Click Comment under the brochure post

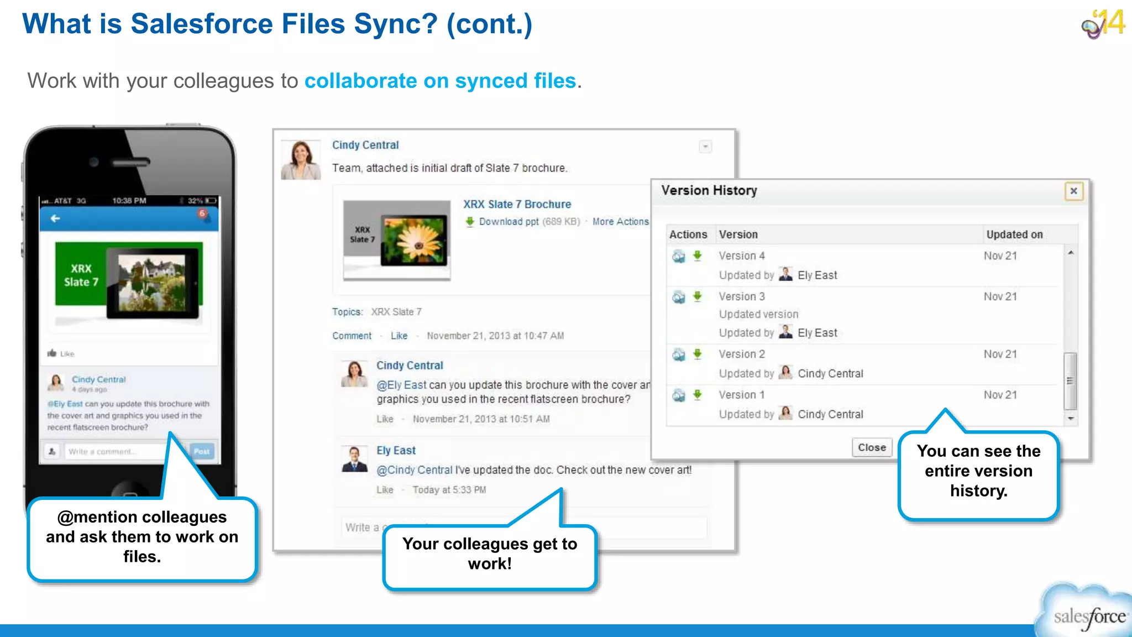(x=352, y=336)
